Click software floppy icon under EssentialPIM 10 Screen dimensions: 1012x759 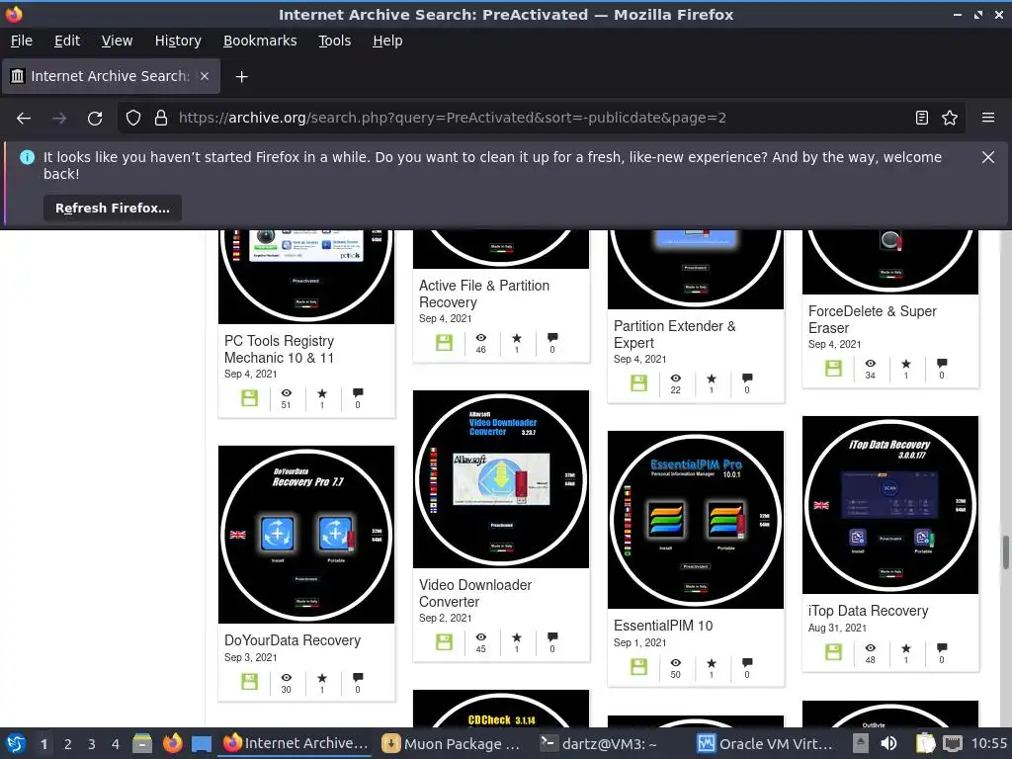tap(638, 667)
